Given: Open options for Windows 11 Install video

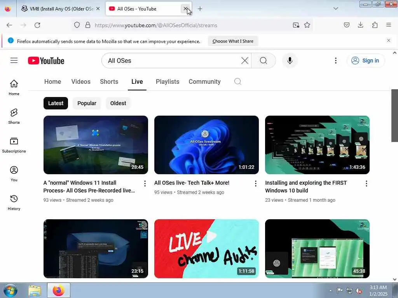Looking at the screenshot, I should tap(145, 184).
